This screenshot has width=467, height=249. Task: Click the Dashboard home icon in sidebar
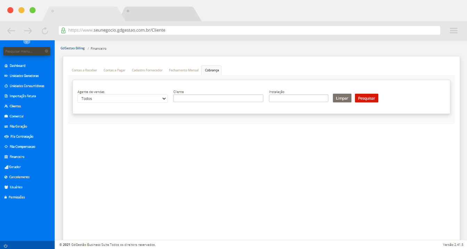pyautogui.click(x=6, y=66)
